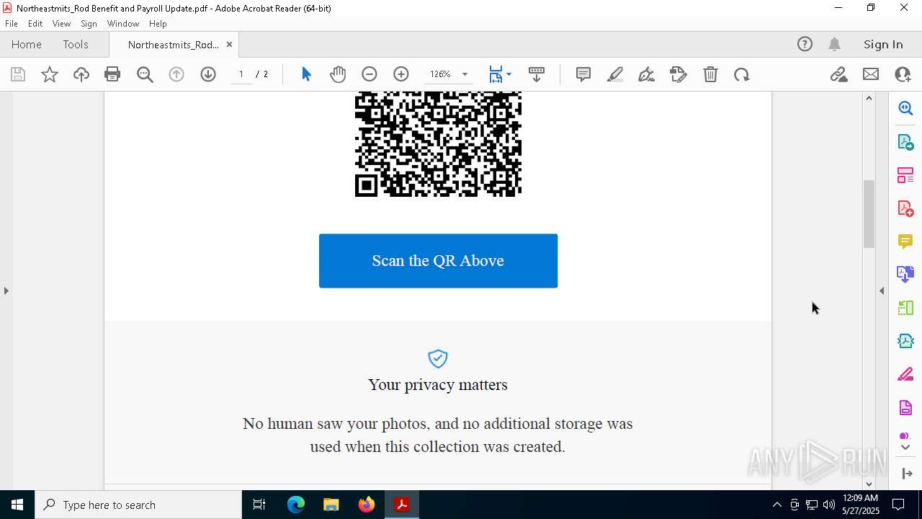Viewport: 922px width, 519px height.
Task: Close the Northeastmits_Rod document tab
Action: pyautogui.click(x=229, y=45)
